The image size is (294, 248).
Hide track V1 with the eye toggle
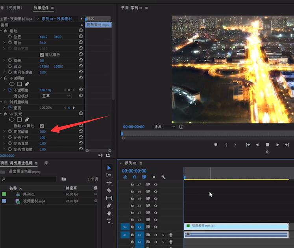point(155,227)
